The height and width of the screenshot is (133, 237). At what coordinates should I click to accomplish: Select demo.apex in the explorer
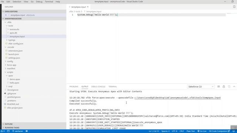click(x=15, y=79)
